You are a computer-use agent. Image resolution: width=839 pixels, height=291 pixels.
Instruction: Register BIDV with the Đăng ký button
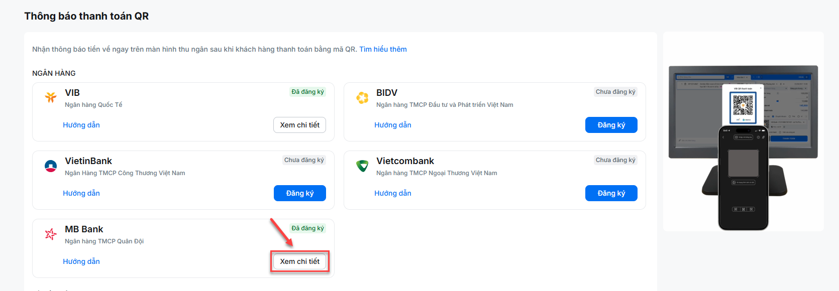(x=611, y=125)
